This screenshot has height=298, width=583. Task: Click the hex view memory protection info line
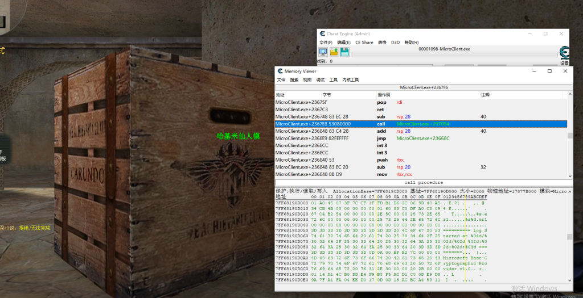tap(421, 191)
